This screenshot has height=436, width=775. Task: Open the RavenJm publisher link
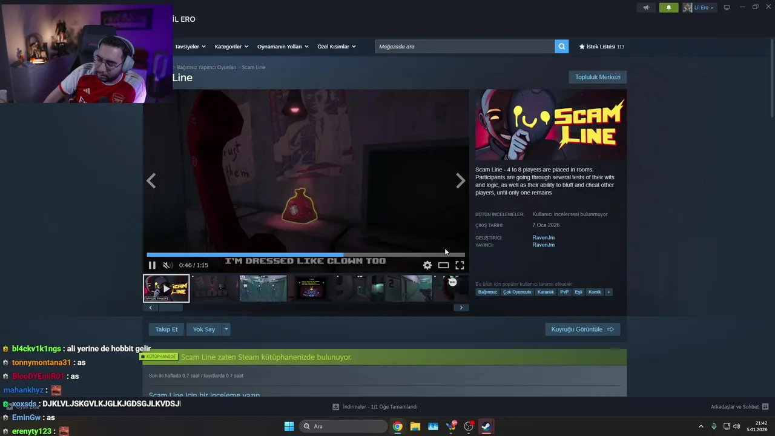(543, 245)
